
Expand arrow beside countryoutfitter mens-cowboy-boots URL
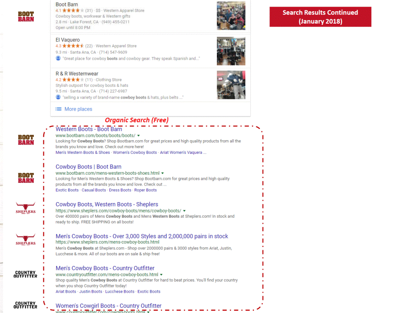161,275
